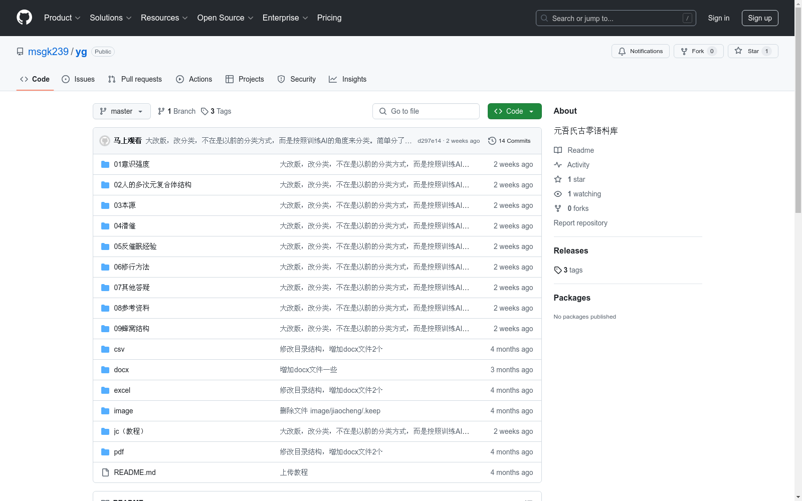
Task: Click the fork icon beside 0 forks
Action: (x=558, y=208)
